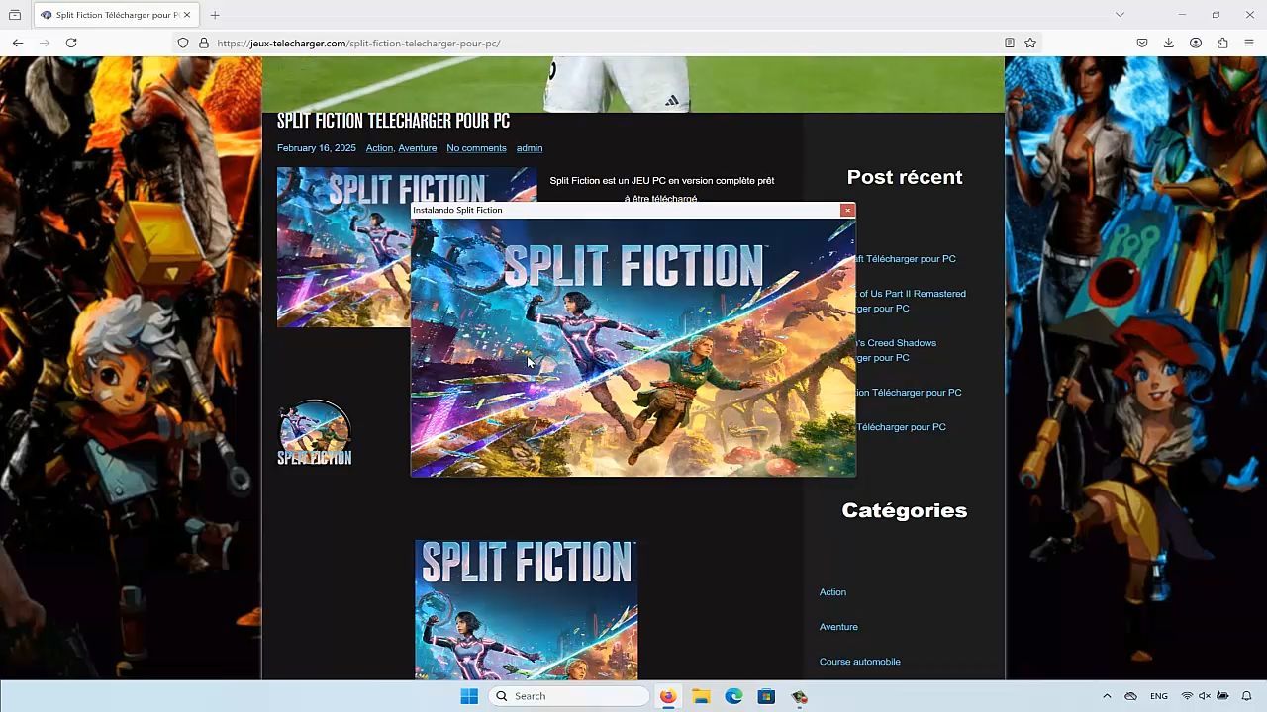Save to Pocket icon in the toolbar
This screenshot has width=1267, height=712.
point(1142,43)
